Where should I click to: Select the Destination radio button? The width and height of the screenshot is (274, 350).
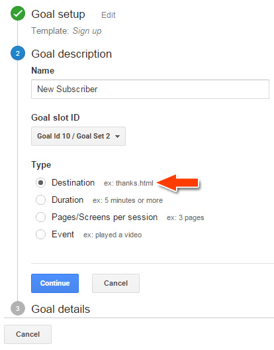(x=40, y=182)
